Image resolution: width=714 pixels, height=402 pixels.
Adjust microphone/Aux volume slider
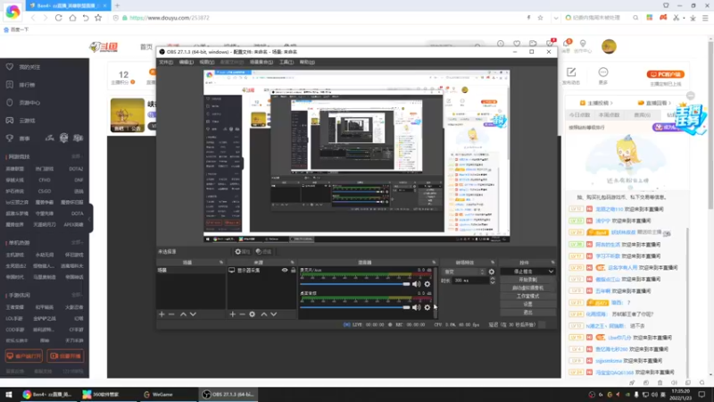(x=355, y=284)
